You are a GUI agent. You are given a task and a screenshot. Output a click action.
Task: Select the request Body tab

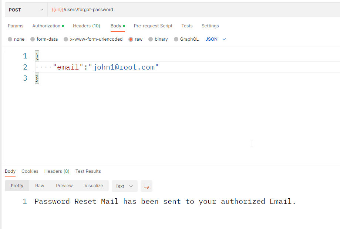(x=118, y=26)
